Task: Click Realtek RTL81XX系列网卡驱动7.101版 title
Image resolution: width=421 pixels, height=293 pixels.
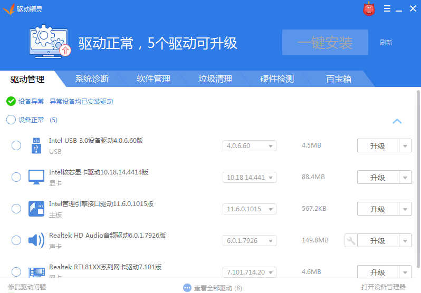Action: pyautogui.click(x=106, y=267)
